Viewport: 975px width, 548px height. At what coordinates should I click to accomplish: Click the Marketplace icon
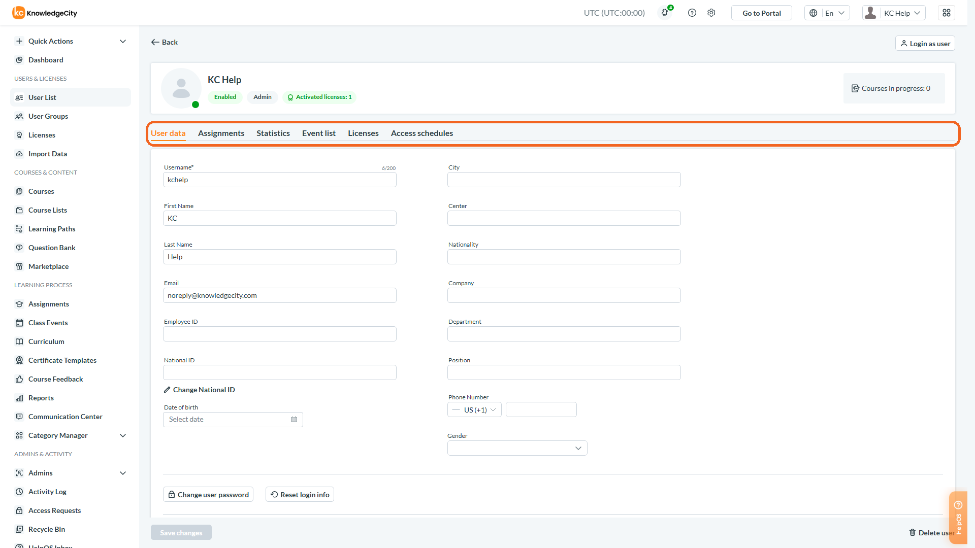click(x=19, y=266)
